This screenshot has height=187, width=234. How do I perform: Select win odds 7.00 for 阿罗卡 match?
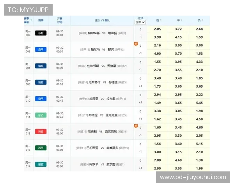[157, 160]
